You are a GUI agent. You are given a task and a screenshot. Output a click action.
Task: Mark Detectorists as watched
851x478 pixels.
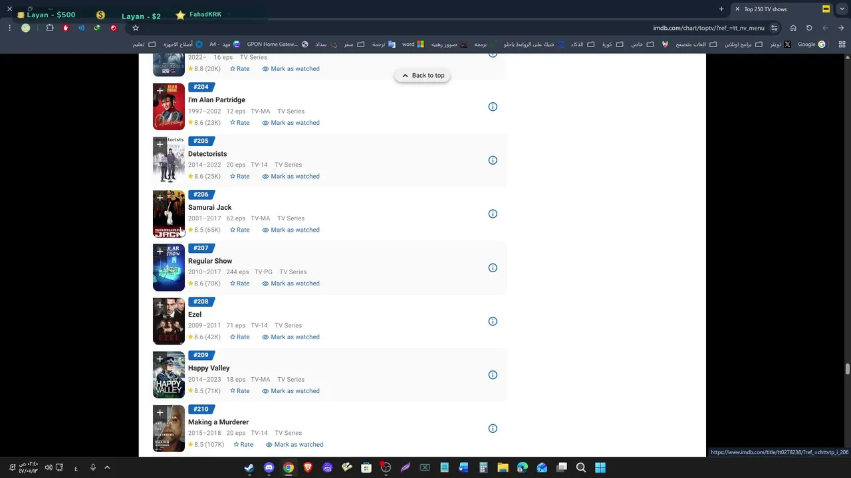coord(291,176)
